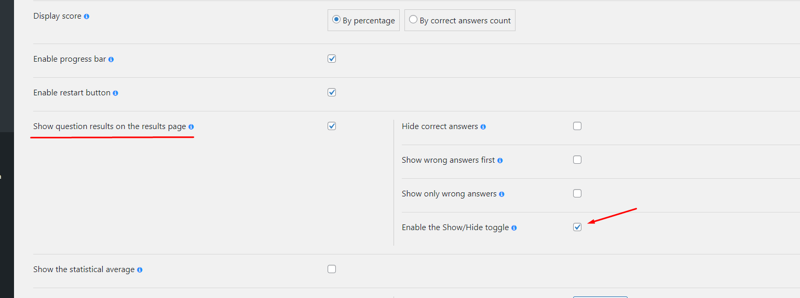Screen dimensions: 800x298
Task: Enable the Show the statistical average checkbox
Action: [332, 269]
